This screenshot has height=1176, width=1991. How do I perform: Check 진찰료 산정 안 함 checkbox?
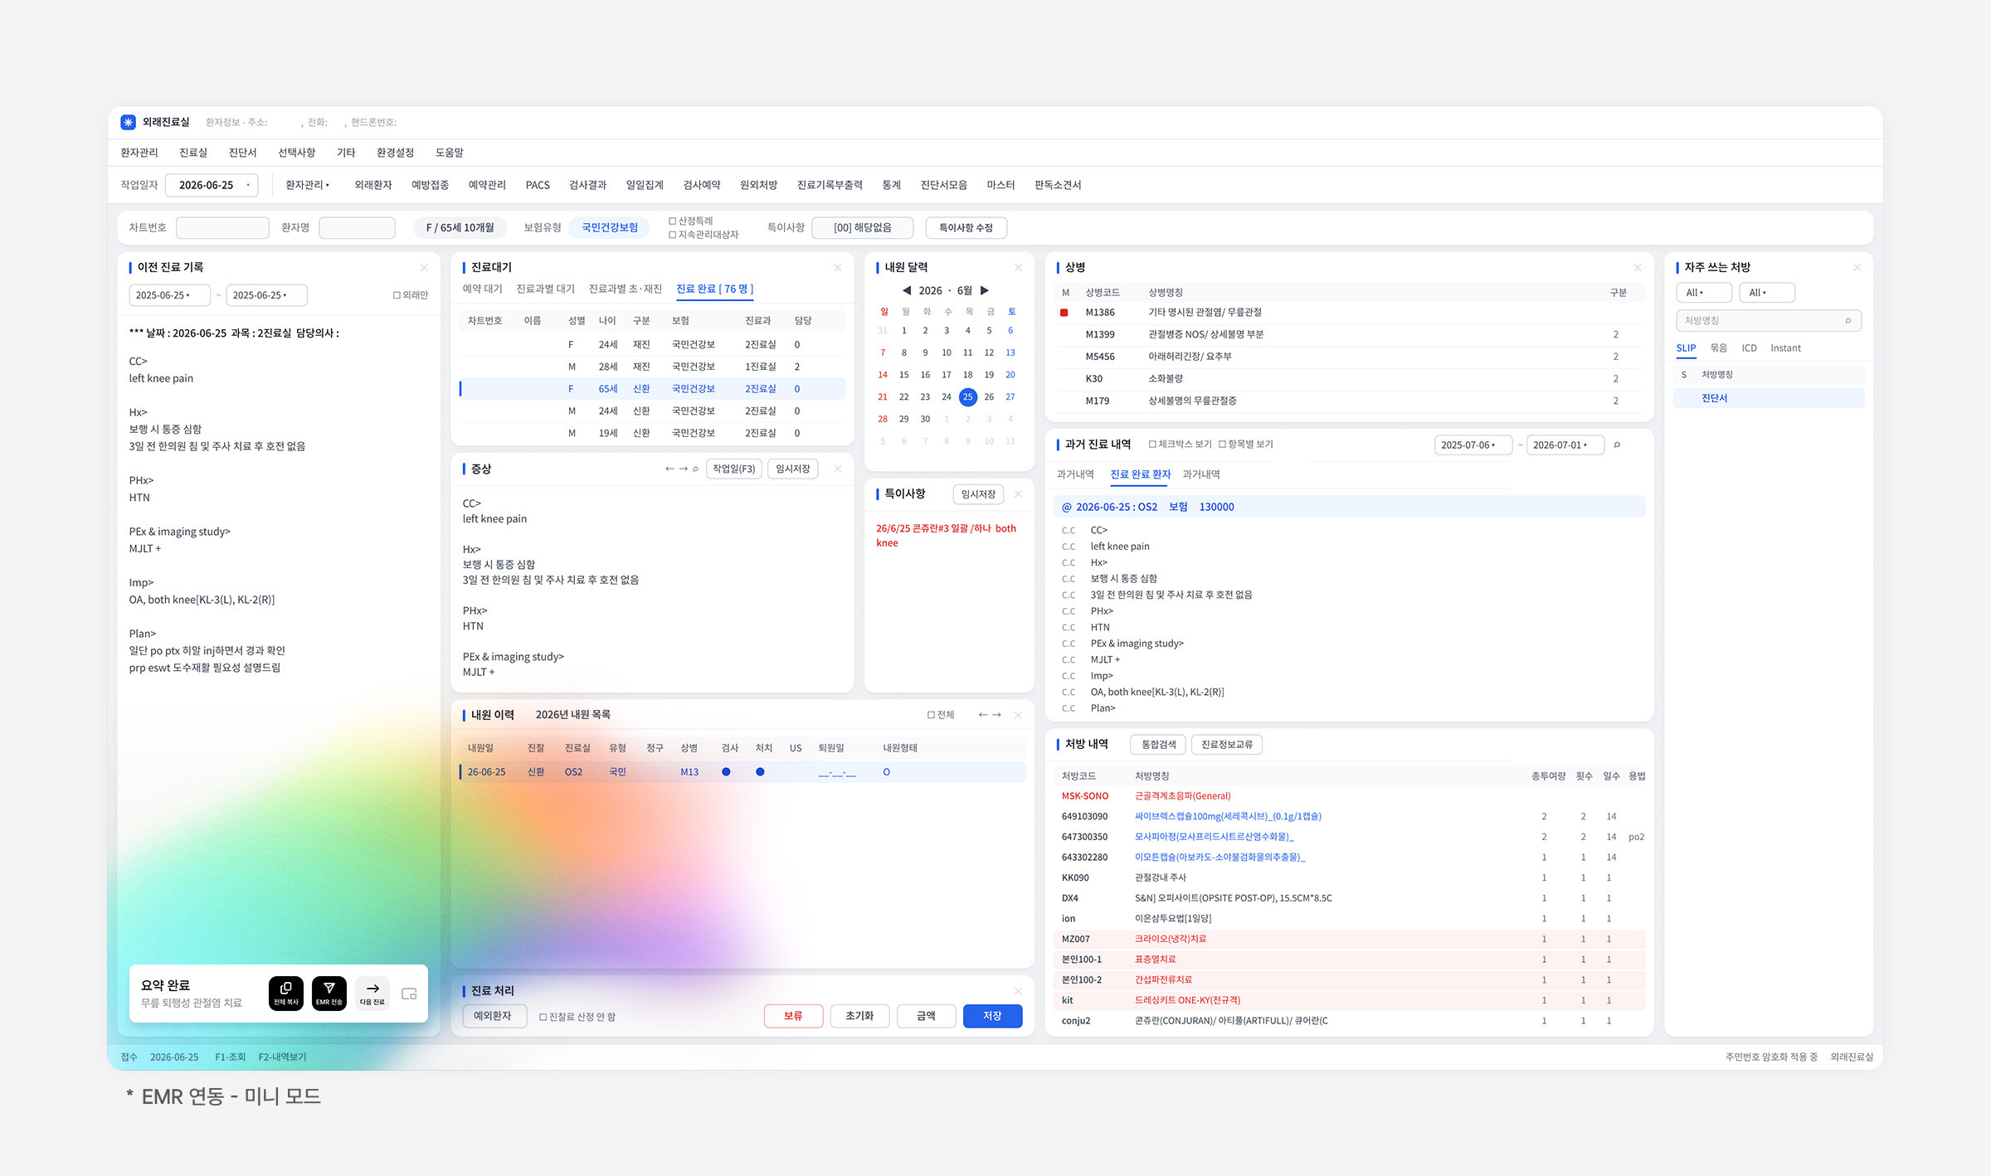[543, 1017]
